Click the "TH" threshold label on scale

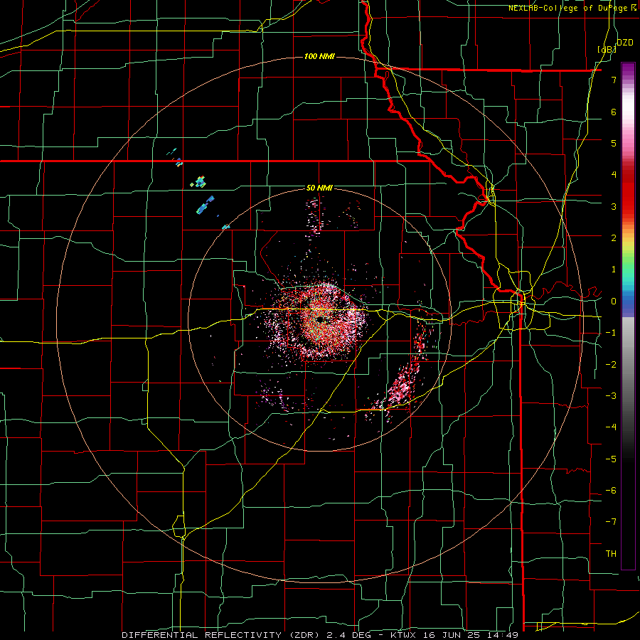[611, 553]
